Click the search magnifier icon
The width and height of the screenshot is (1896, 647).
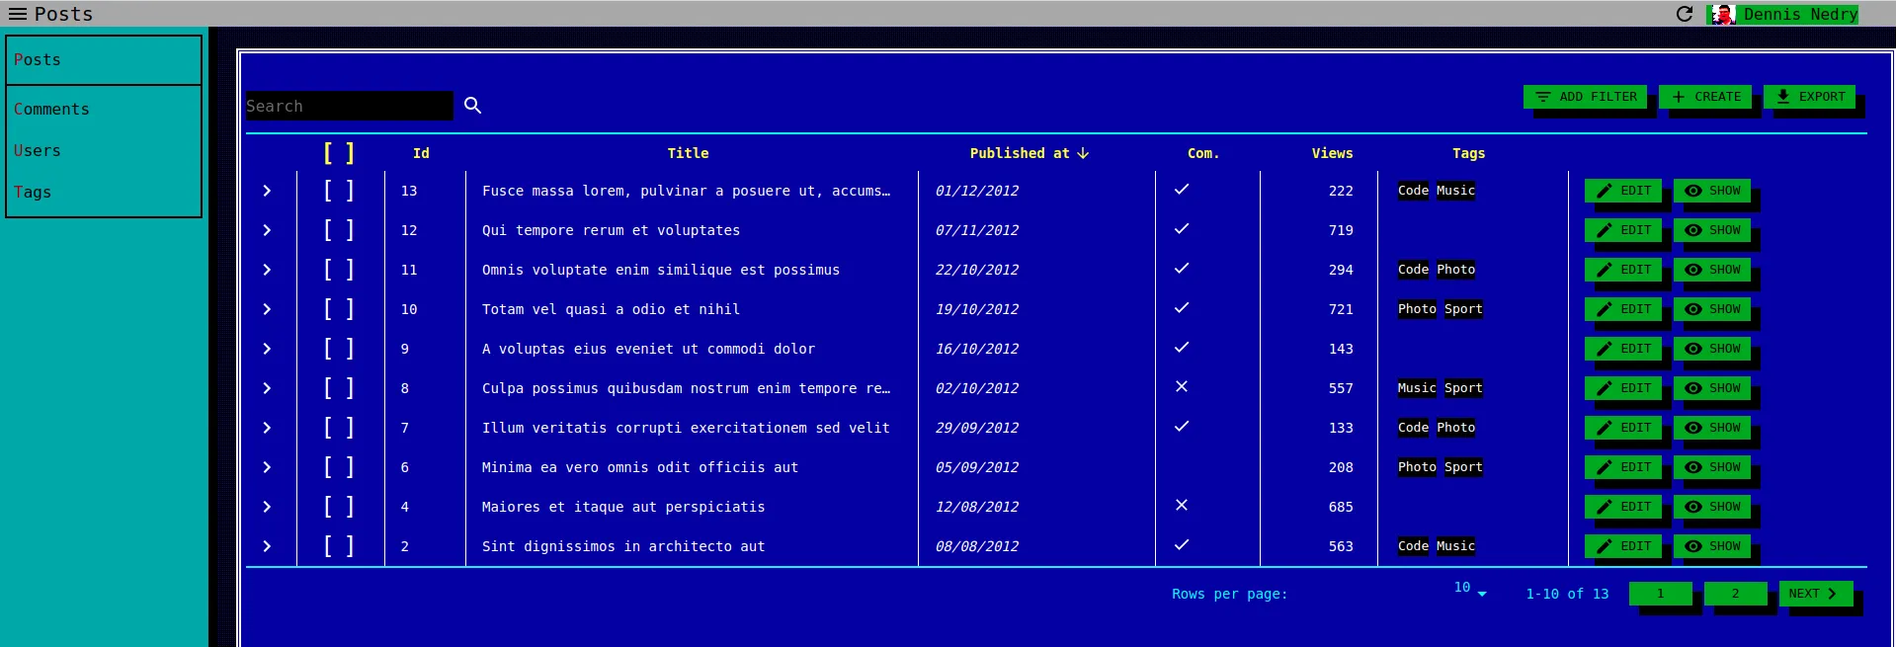click(x=472, y=106)
